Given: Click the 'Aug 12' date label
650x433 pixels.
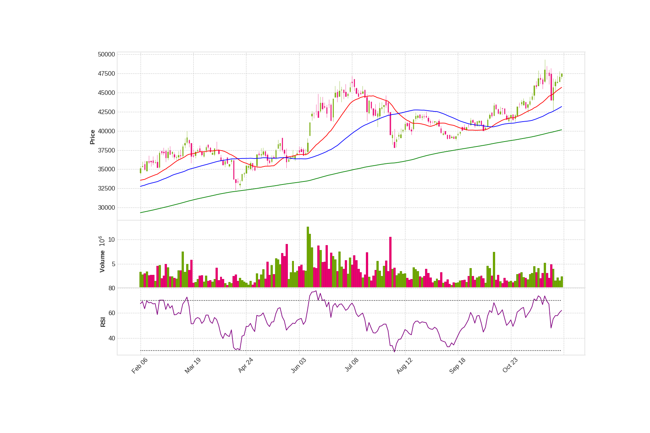Looking at the screenshot, I should pos(404,366).
